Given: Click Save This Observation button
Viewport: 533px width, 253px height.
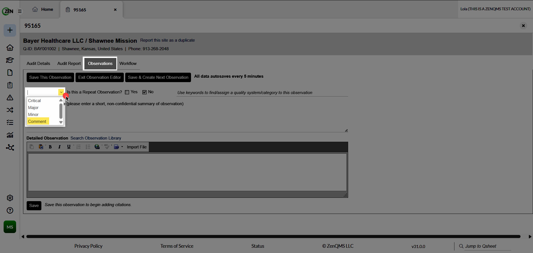Looking at the screenshot, I should [50, 77].
